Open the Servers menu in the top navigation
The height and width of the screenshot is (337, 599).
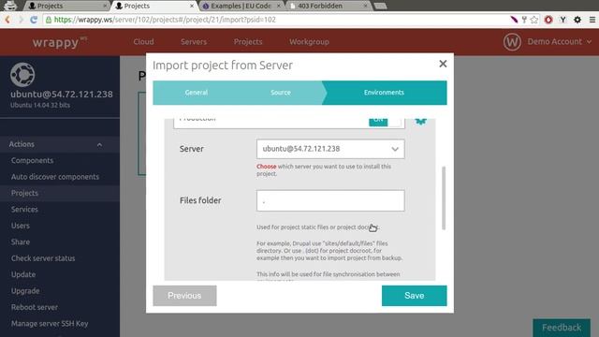tap(194, 41)
